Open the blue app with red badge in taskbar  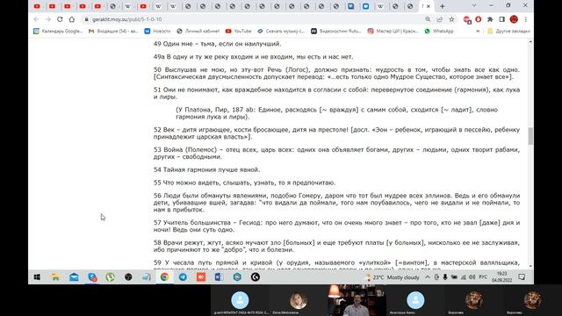click(92, 277)
